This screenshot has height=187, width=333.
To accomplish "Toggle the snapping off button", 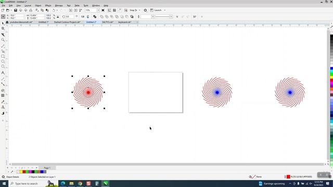I will 126,10.
